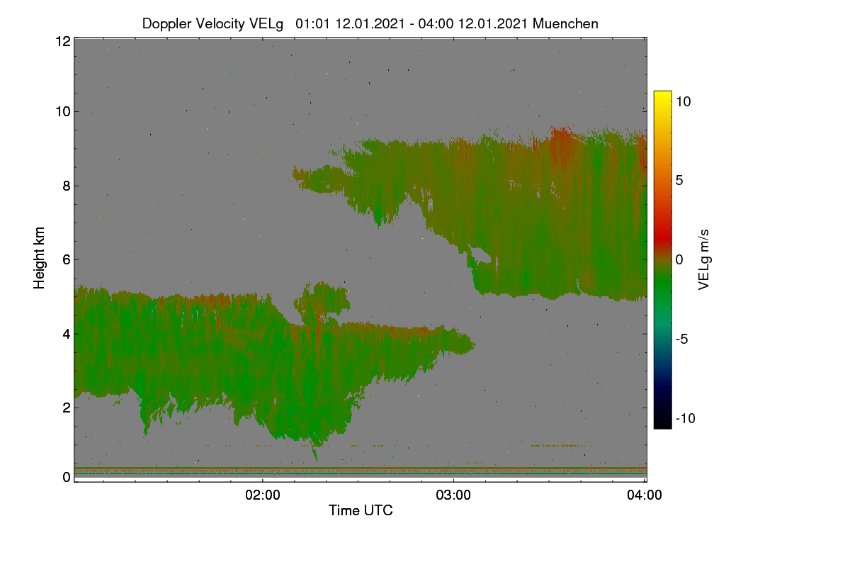Click the 'VELg m/s' colorbar label
The width and height of the screenshot is (850, 567).
(x=705, y=259)
